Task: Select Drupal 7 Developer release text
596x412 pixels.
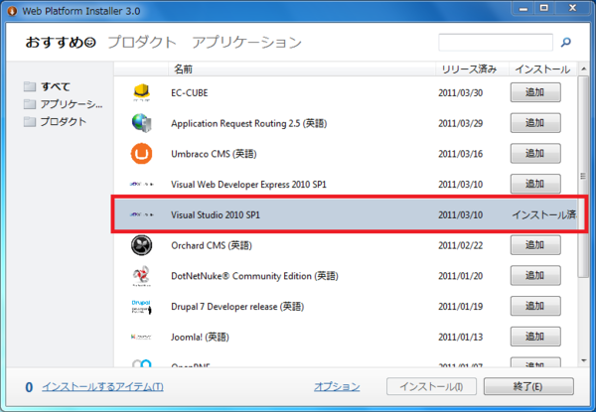Action: pyautogui.click(x=237, y=307)
